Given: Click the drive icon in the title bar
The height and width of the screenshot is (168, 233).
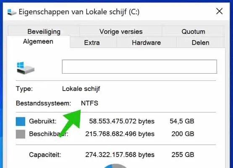Looking at the screenshot, I should click(12, 12).
